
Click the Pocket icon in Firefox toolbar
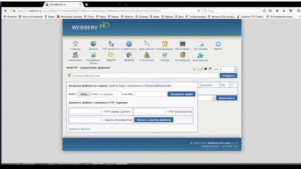[x=291, y=11]
